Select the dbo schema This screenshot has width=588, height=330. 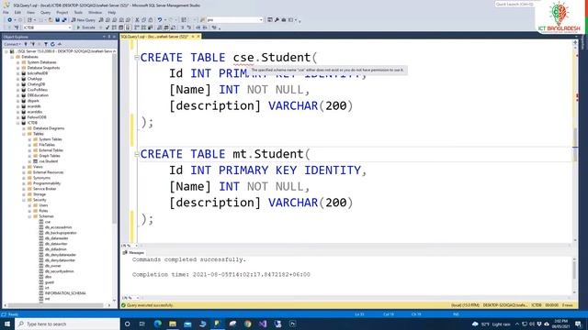(48, 277)
